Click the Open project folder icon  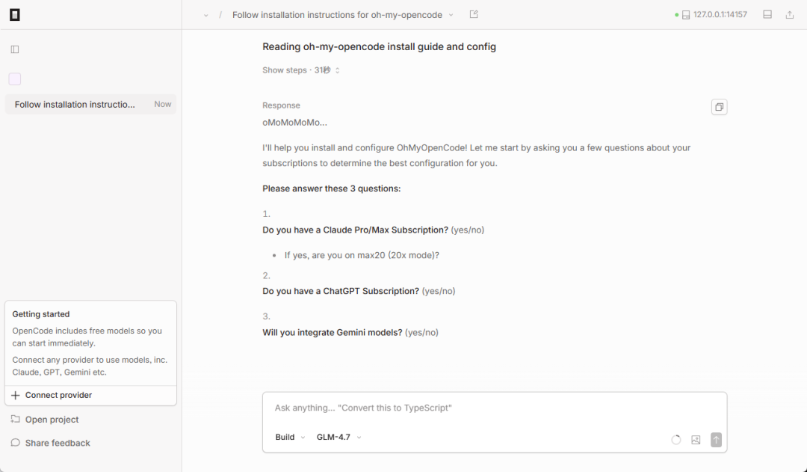click(16, 420)
